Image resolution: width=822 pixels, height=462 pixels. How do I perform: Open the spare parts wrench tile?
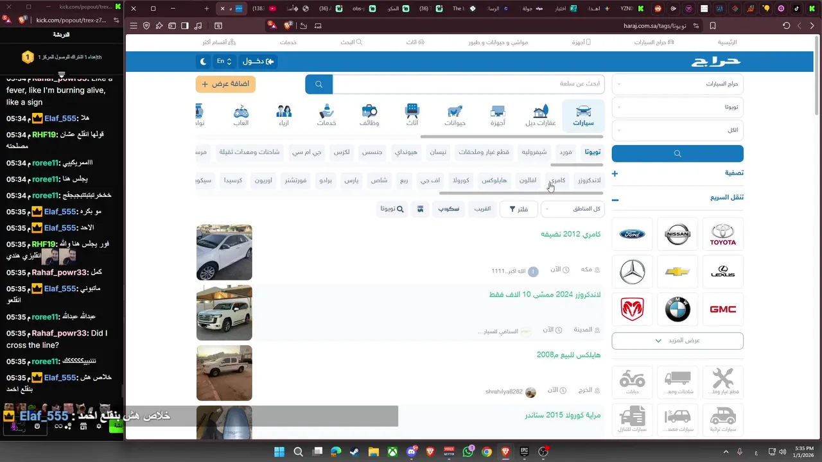722,382
